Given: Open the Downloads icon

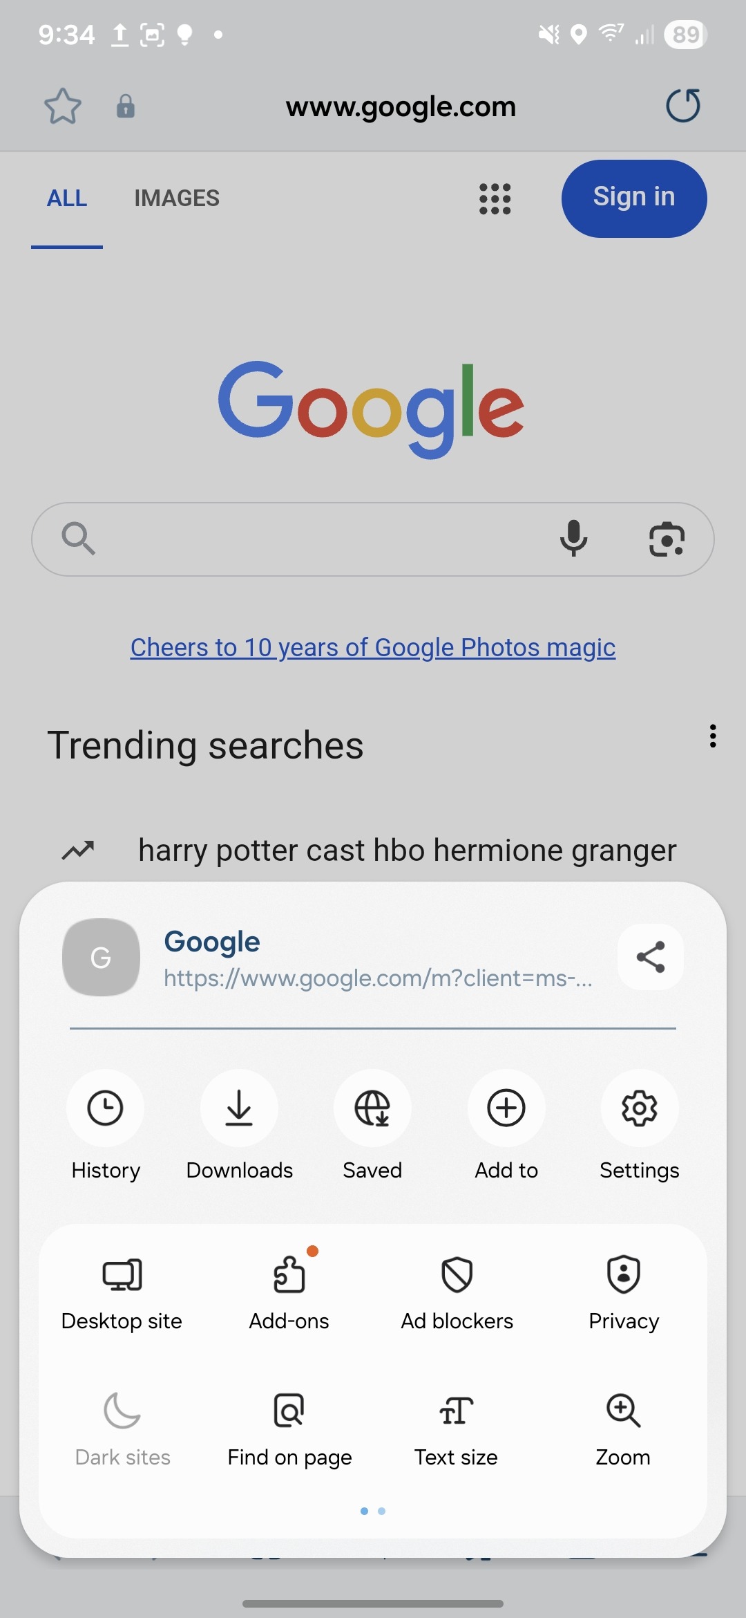Looking at the screenshot, I should click(239, 1108).
